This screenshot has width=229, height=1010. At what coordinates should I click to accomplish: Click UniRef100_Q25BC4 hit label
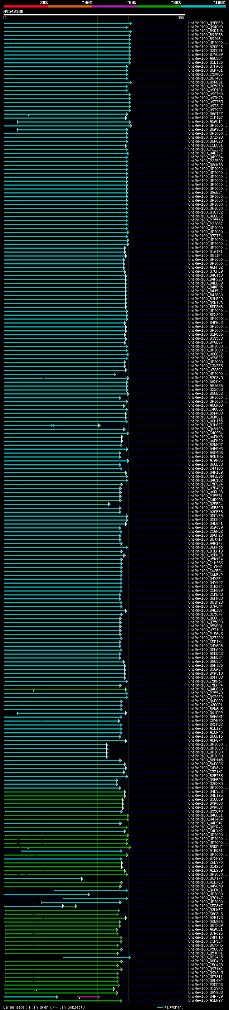[x=205, y=504]
